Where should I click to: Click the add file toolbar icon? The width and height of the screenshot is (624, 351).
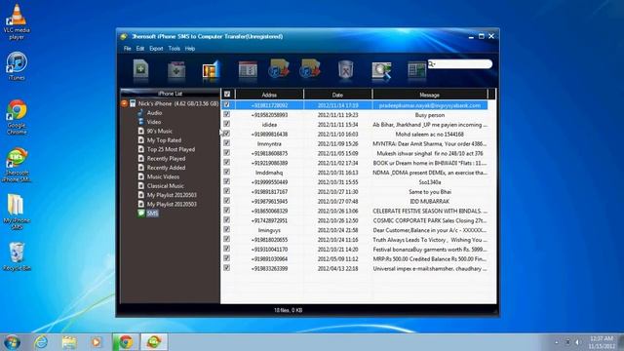pyautogui.click(x=140, y=69)
